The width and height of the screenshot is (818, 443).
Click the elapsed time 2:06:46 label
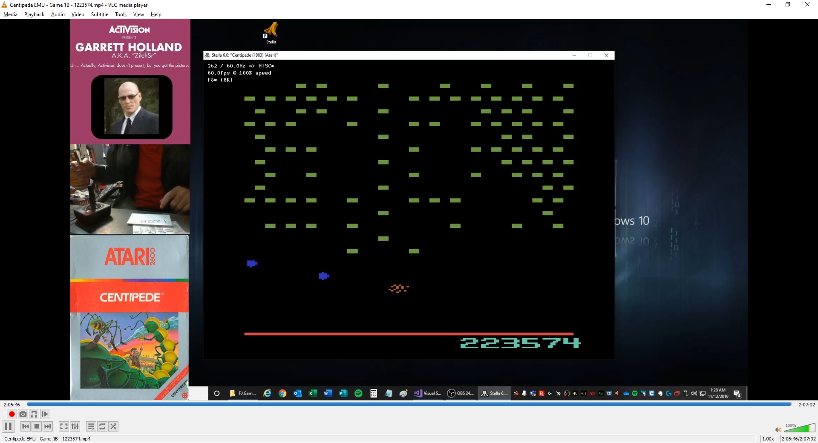pyautogui.click(x=12, y=405)
